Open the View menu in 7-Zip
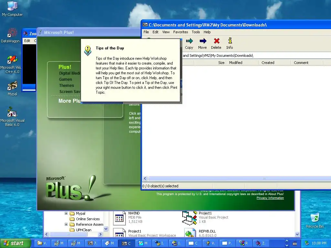This screenshot has width=331, height=248. pyautogui.click(x=166, y=32)
